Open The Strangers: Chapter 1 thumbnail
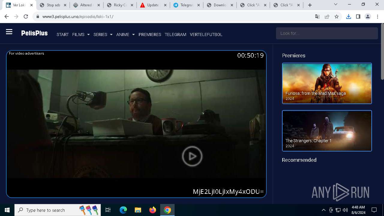384x216 pixels. pos(327,131)
